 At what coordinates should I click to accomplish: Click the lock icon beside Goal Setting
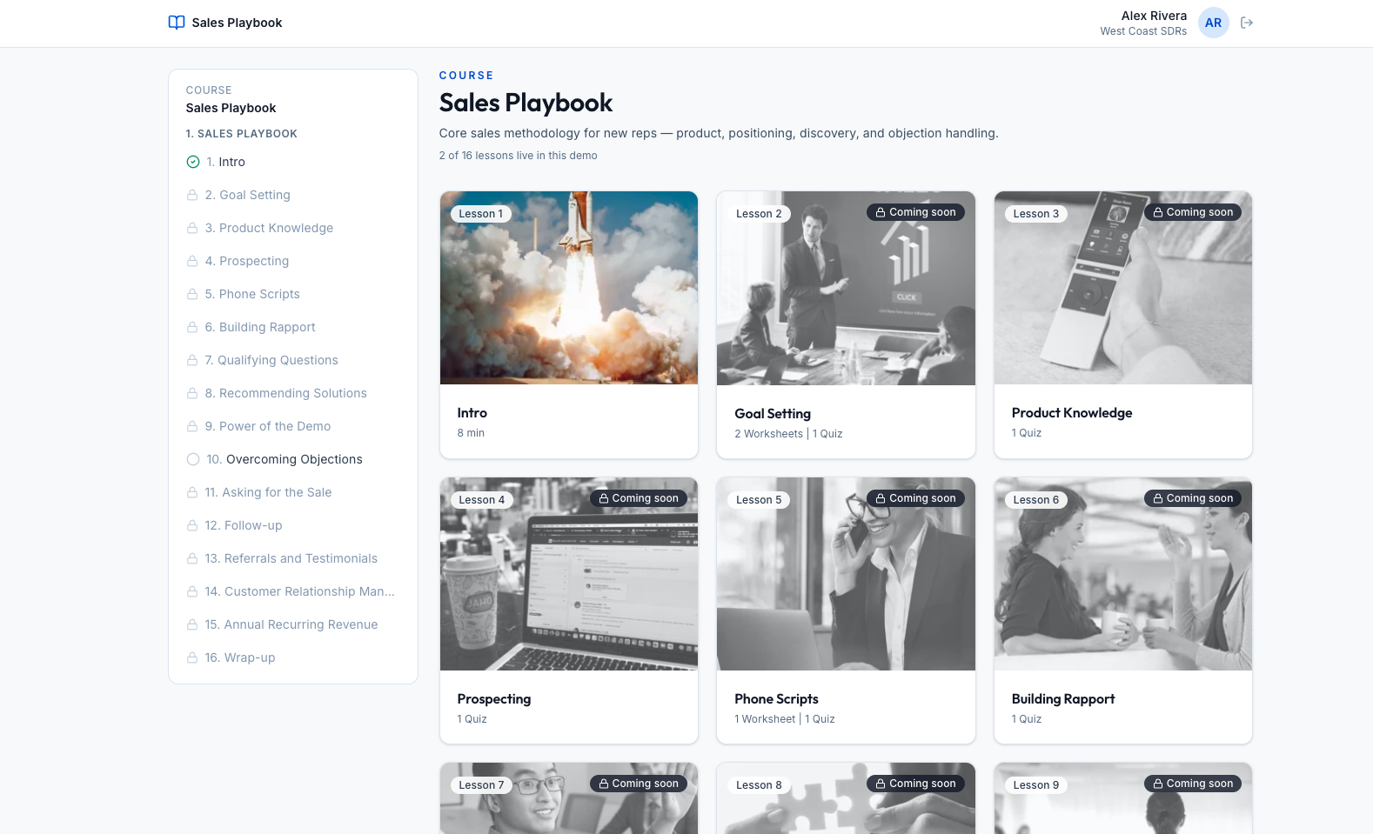coord(192,195)
